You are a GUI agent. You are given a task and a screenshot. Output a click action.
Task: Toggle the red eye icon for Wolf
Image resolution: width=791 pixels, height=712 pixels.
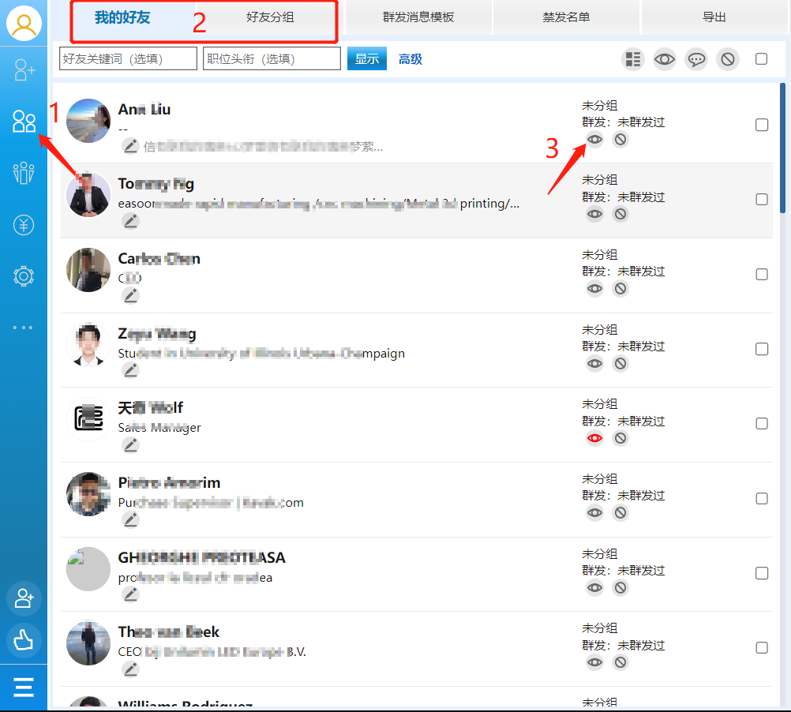(595, 438)
